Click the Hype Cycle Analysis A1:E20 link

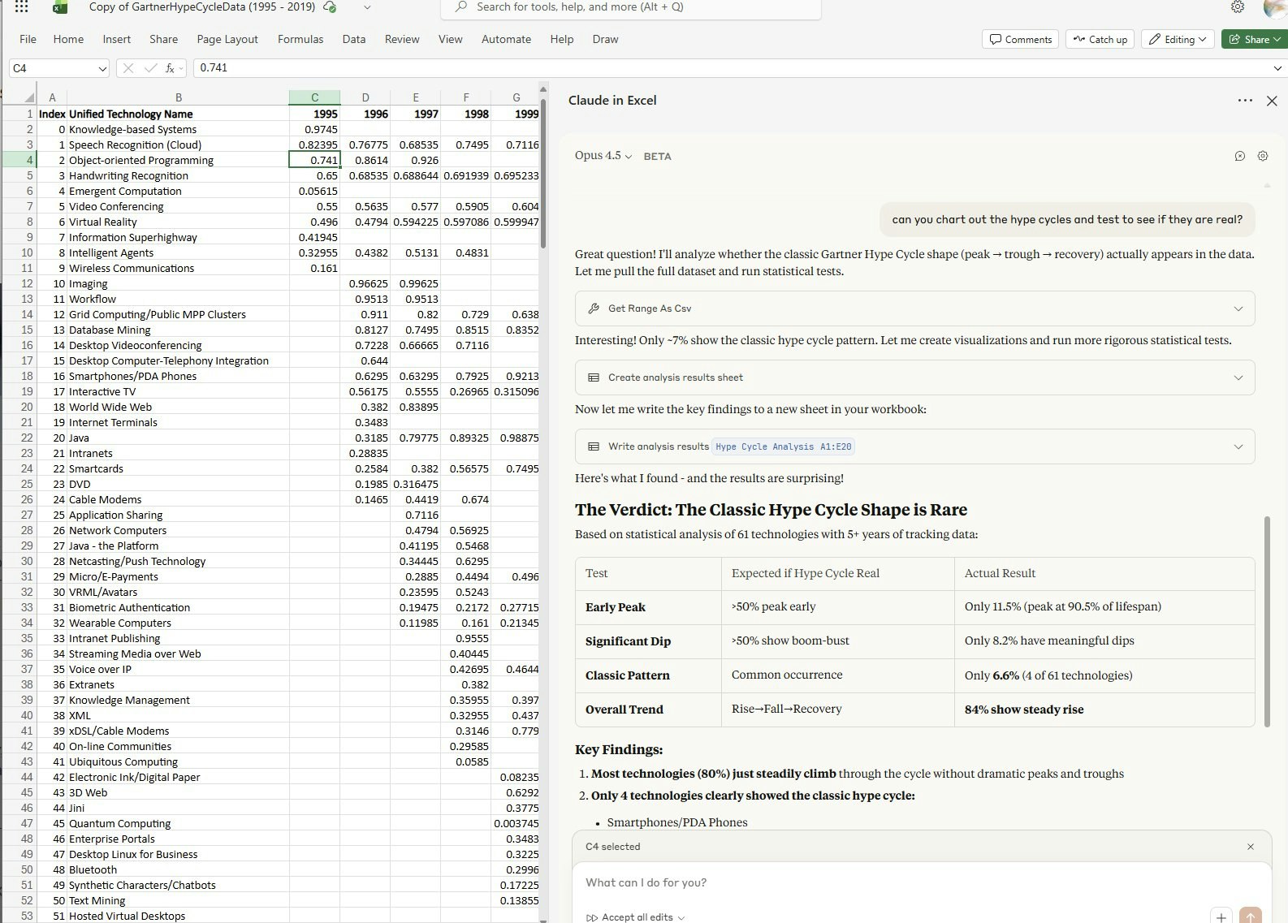point(783,446)
